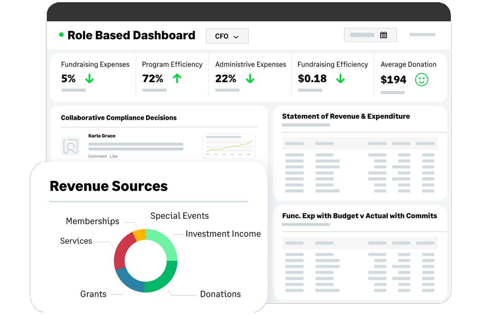Open Statement of Revenue & Expenditure panel
This screenshot has width=481, height=315.
[x=346, y=116]
